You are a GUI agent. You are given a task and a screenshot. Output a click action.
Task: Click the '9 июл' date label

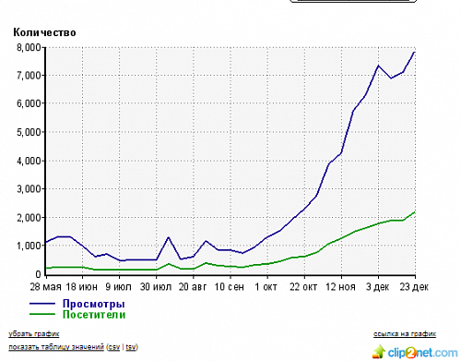(x=118, y=287)
